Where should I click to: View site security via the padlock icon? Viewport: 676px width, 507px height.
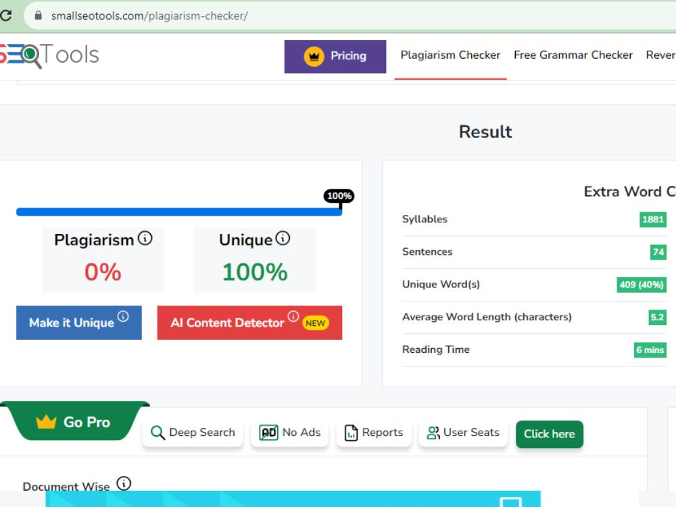pyautogui.click(x=38, y=16)
